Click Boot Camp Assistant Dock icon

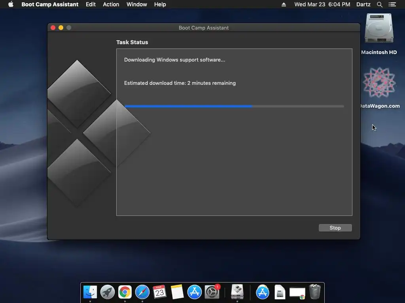click(237, 292)
